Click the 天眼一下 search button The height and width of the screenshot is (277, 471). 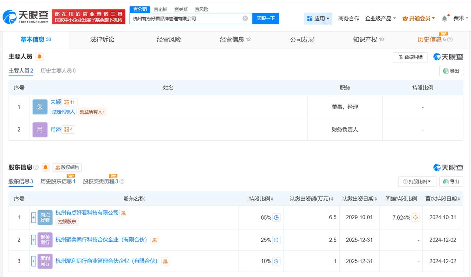click(266, 18)
